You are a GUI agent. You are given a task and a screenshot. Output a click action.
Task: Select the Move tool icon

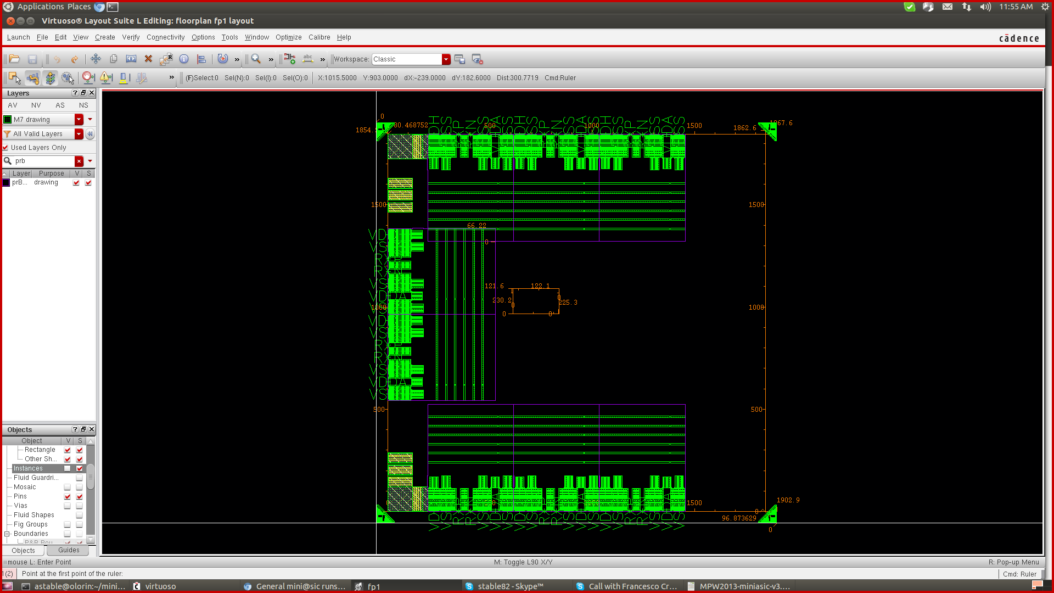[x=96, y=59]
